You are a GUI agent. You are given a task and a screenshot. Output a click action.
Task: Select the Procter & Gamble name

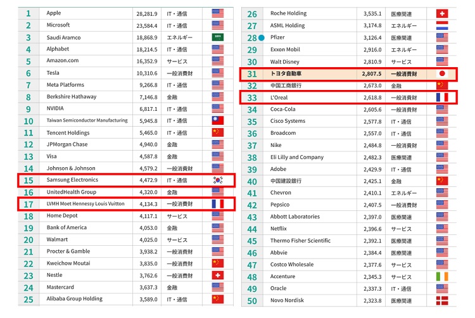[68, 251]
